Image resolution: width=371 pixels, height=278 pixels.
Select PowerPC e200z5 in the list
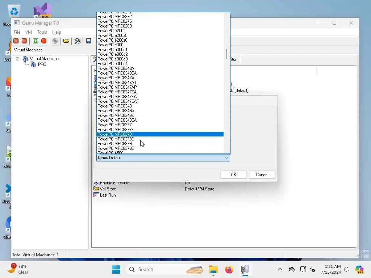[160, 35]
